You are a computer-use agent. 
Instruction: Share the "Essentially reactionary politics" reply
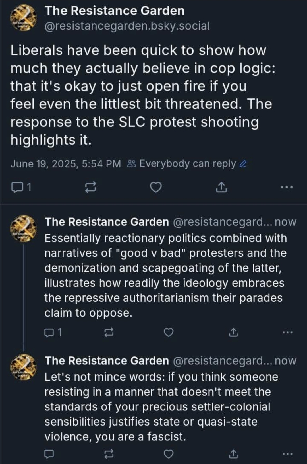[x=233, y=332]
